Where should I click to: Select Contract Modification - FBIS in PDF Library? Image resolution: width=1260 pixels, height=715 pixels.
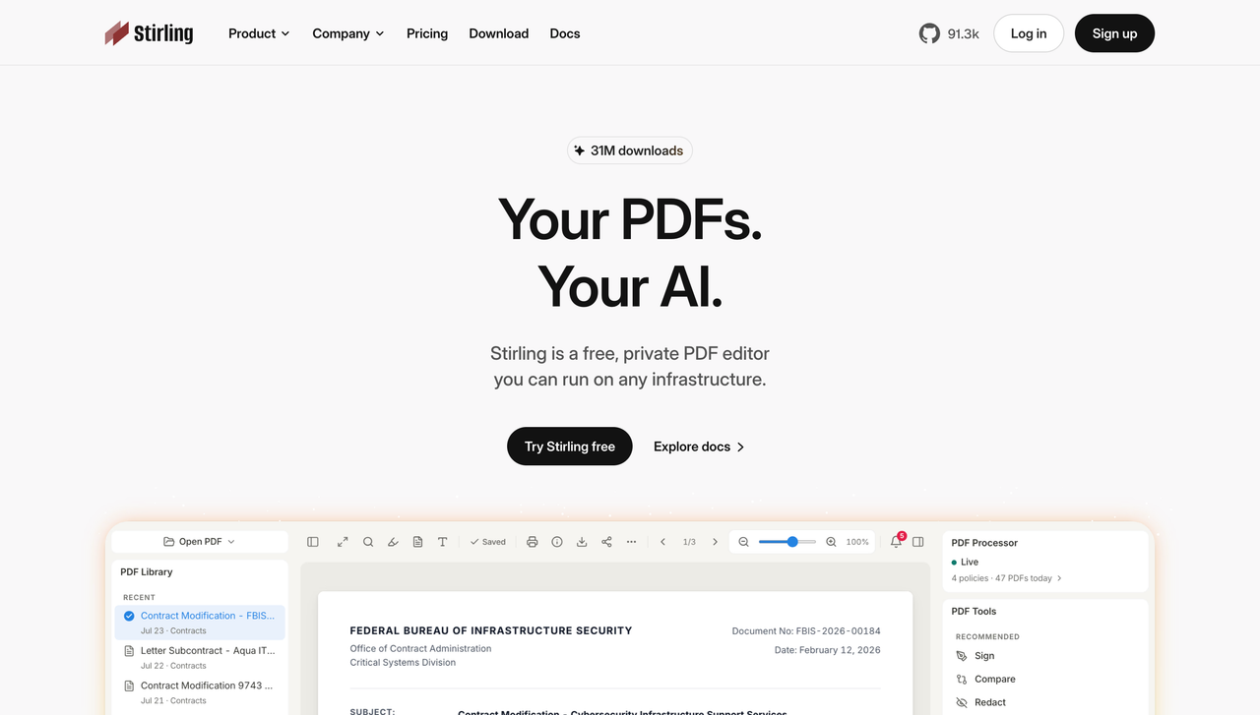click(x=200, y=623)
